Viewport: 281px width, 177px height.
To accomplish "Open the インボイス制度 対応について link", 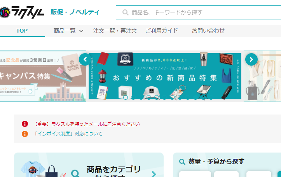I will pos(68,134).
